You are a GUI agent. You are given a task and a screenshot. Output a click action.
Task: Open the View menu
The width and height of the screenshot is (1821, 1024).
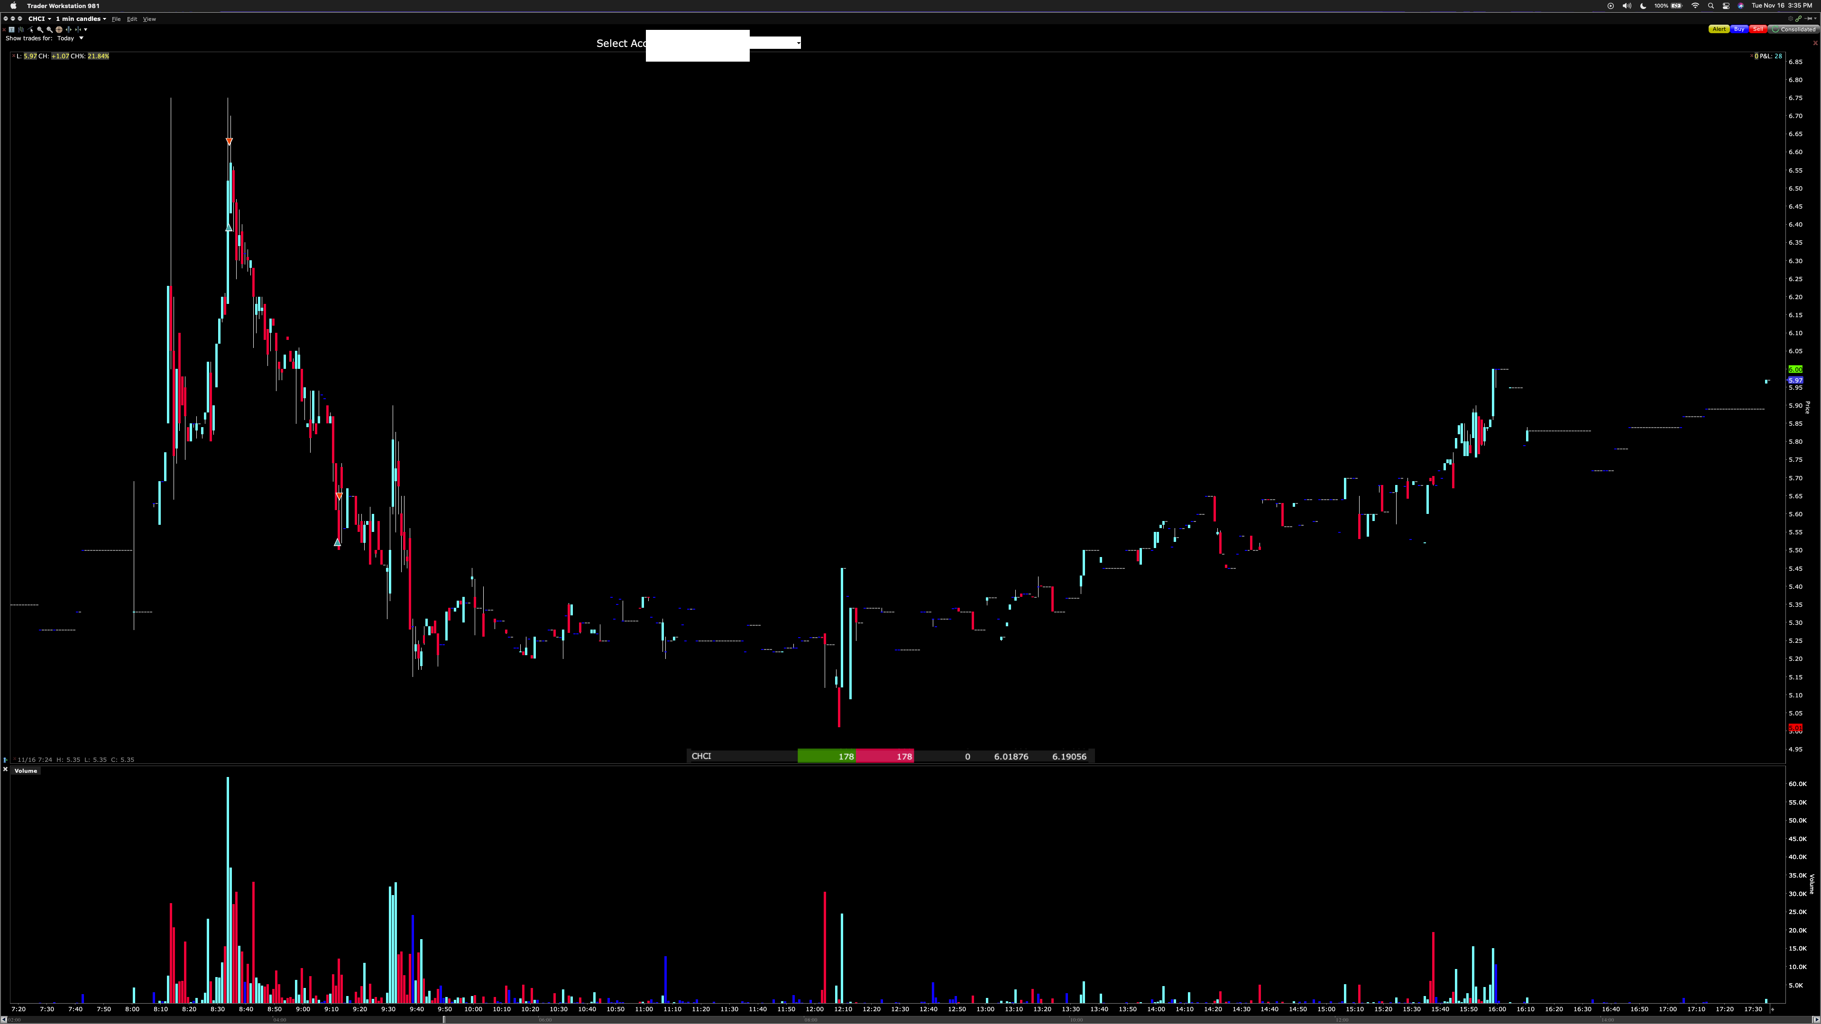pyautogui.click(x=149, y=19)
